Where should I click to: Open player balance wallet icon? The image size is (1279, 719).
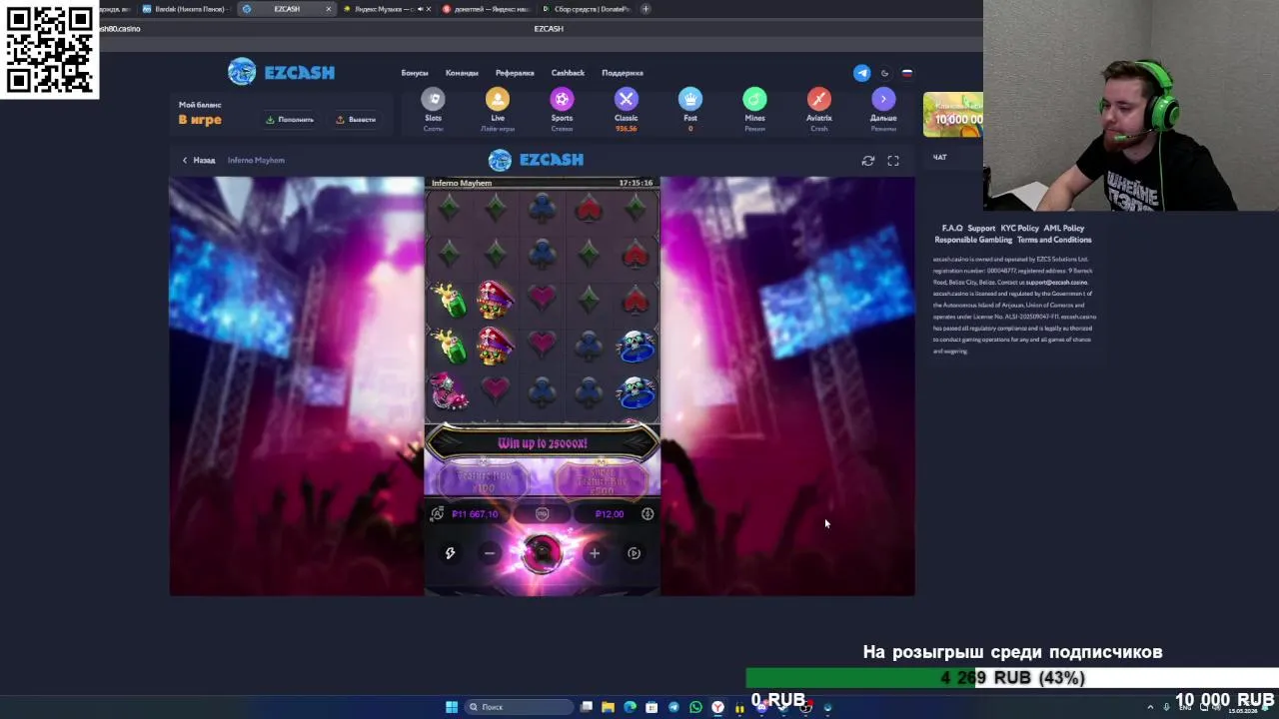point(437,514)
